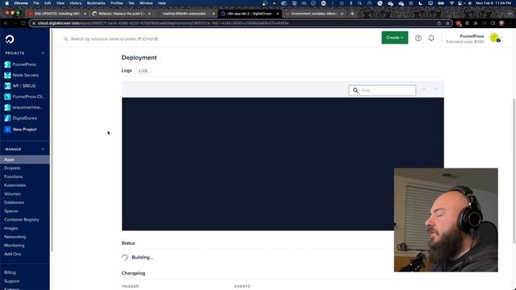The height and width of the screenshot is (290, 516).
Task: Select Databases in Manage menu
Action: point(14,202)
